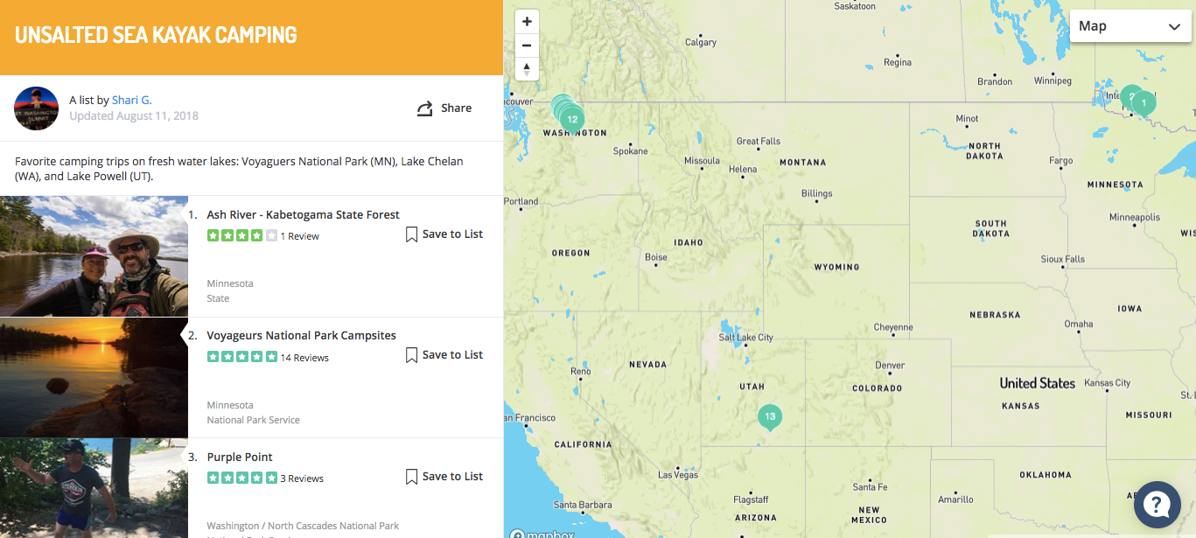The height and width of the screenshot is (538, 1196).
Task: Click Purple Point star rating
Action: (x=242, y=479)
